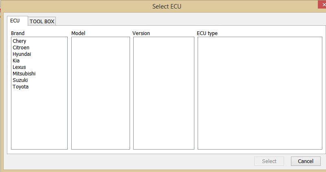Select the Kia brand entry
Viewport: 326px width, 172px height.
click(x=16, y=61)
